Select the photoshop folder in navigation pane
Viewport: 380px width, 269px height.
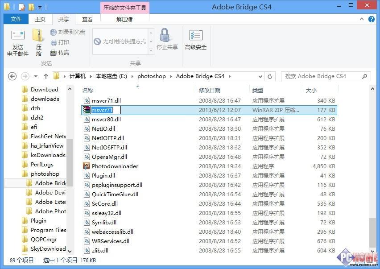45,174
